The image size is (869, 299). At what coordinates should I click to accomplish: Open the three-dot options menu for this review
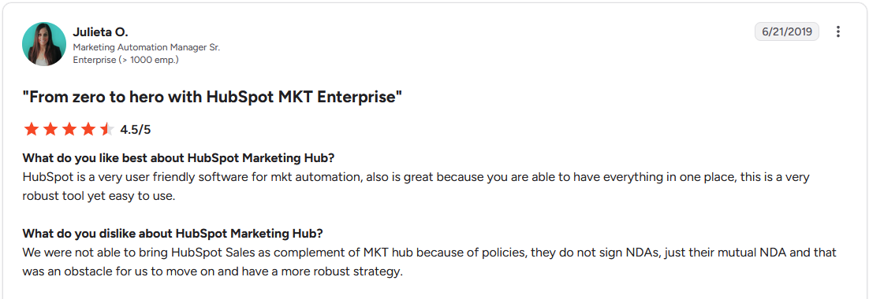(x=838, y=31)
